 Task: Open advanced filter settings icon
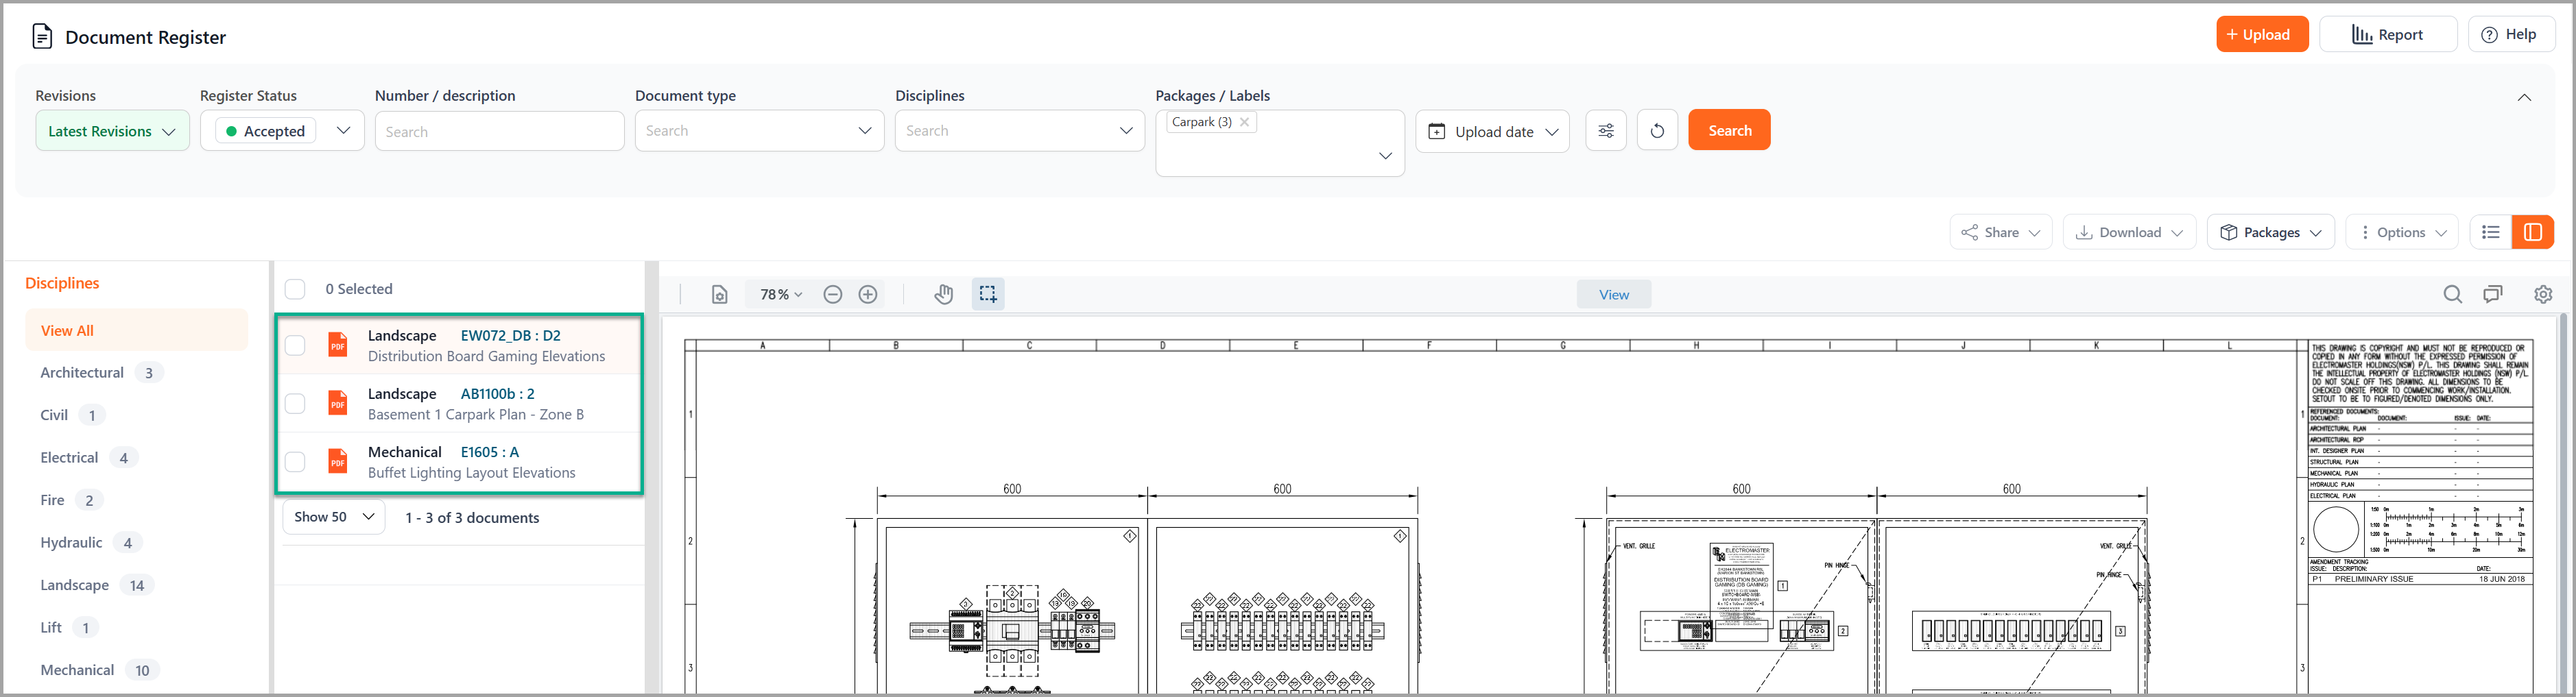coord(1606,131)
